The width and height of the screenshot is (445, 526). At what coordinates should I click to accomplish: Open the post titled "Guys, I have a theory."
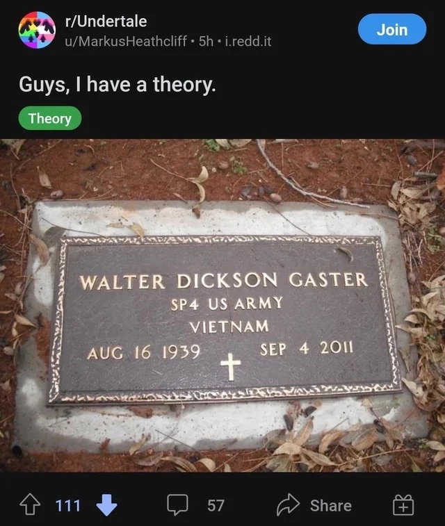pyautogui.click(x=117, y=84)
